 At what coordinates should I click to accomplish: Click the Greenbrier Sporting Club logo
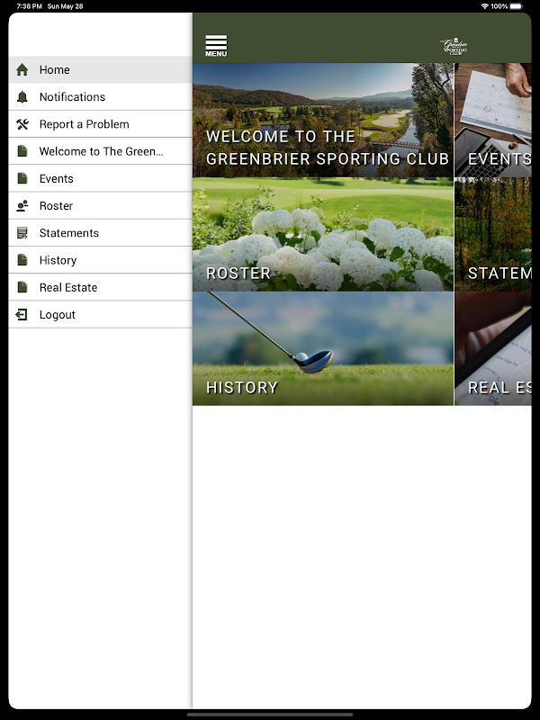click(454, 46)
